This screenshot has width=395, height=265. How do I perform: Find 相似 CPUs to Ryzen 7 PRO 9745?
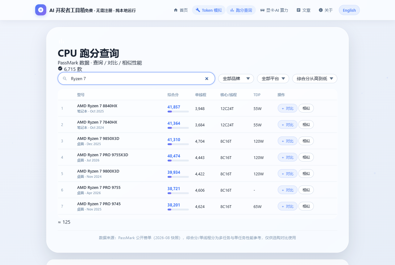pos(306,206)
